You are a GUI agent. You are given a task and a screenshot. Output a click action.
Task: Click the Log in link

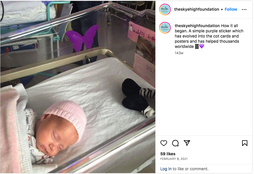(166, 169)
